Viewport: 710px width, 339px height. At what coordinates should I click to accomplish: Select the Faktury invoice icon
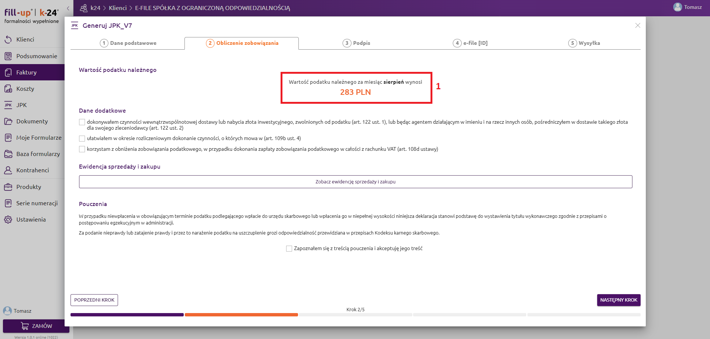[8, 73]
